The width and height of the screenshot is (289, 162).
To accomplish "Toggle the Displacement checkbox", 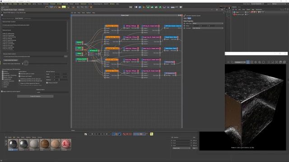I will [3, 79].
